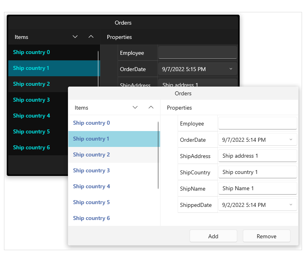Select Ship country 6 in light window
306x274 pixels.
tap(113, 218)
